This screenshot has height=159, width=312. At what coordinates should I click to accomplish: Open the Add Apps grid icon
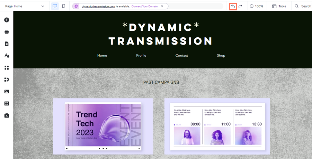click(x=7, y=68)
